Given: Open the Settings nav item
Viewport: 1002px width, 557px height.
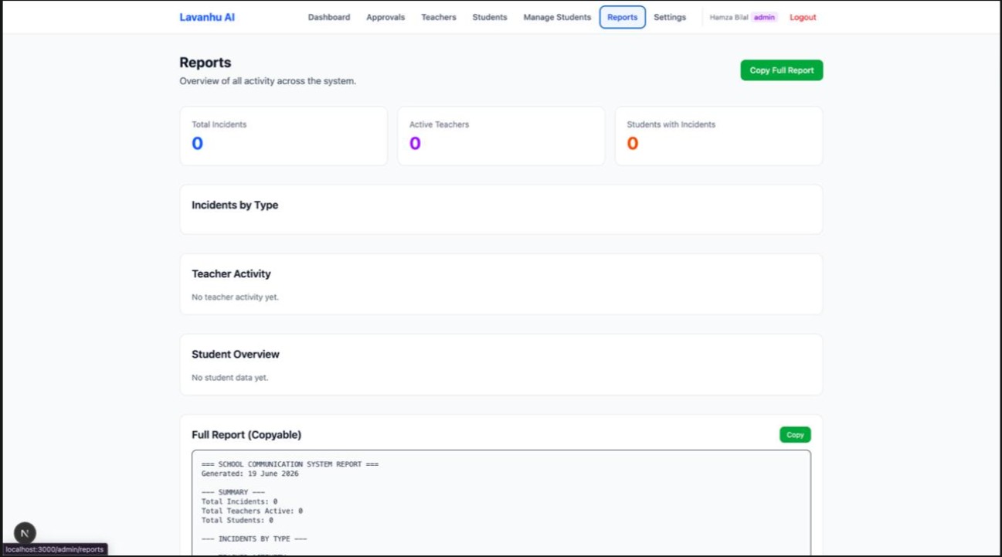Looking at the screenshot, I should [670, 17].
